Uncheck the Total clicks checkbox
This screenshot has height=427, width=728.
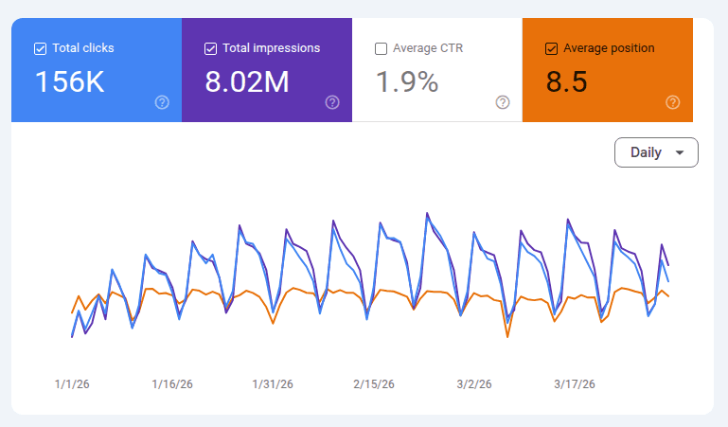coord(41,48)
